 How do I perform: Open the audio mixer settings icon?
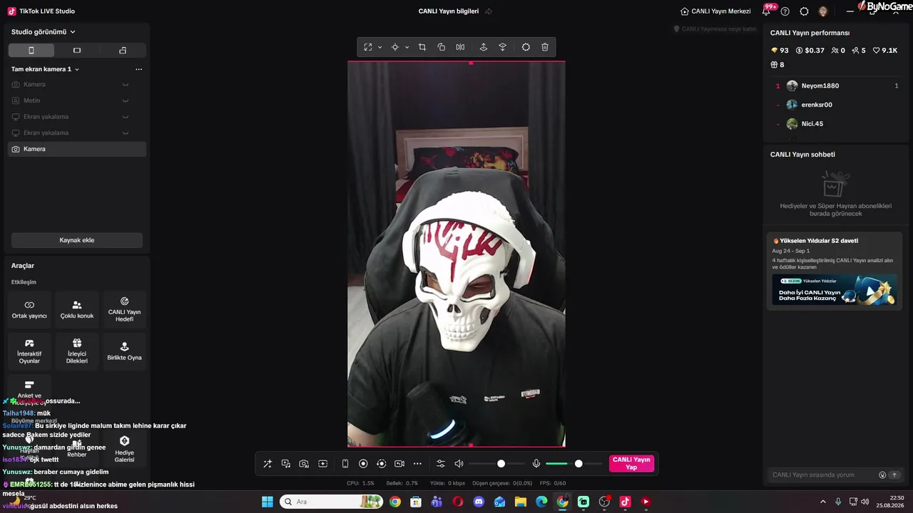coord(440,464)
